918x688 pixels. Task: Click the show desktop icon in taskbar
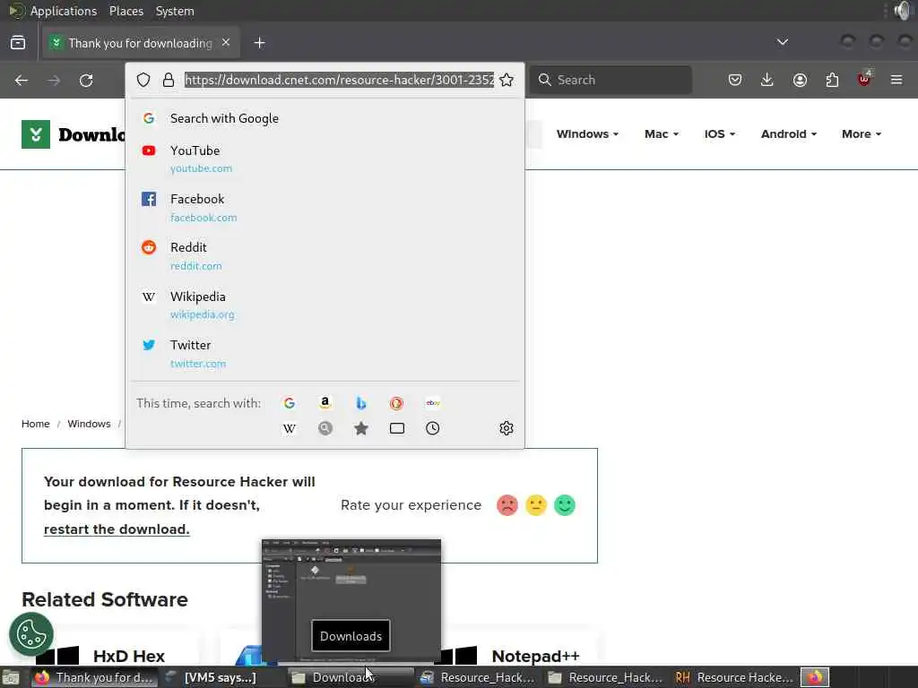[11, 678]
